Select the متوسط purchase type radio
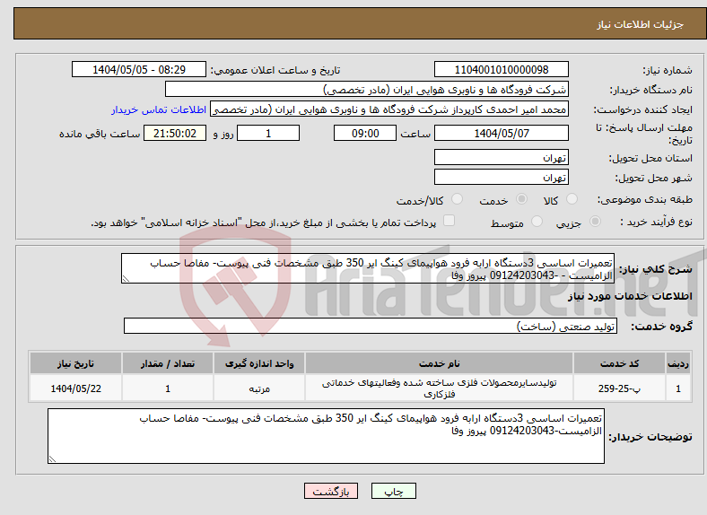The width and height of the screenshot is (707, 515). pos(537,221)
